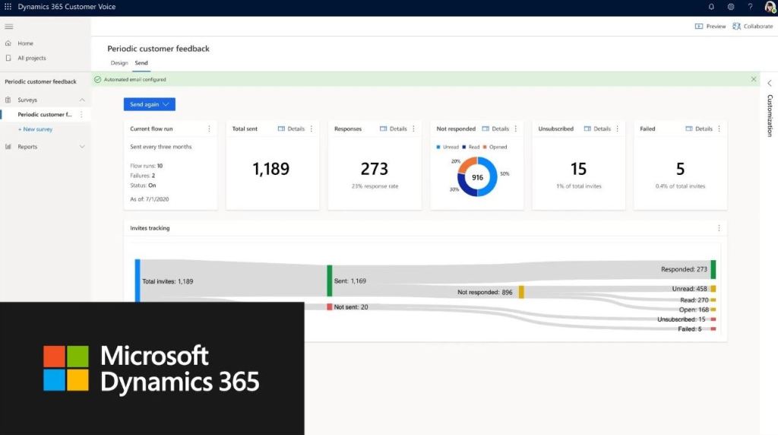778x435 pixels.
Task: Collapse the Surveys section
Action: [x=82, y=100]
